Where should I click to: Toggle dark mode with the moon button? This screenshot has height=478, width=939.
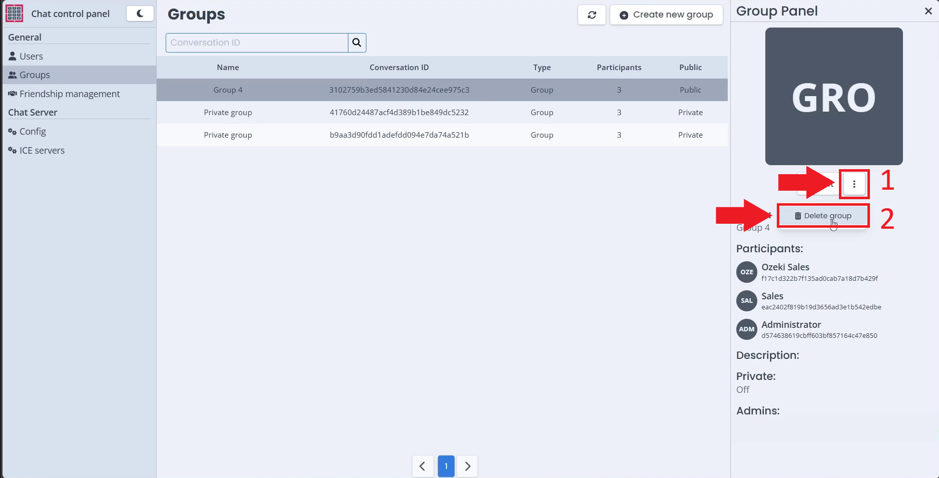coord(140,14)
